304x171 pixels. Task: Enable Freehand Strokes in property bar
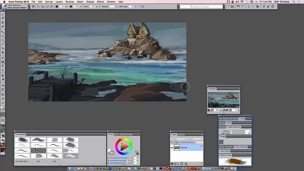coord(38,6)
